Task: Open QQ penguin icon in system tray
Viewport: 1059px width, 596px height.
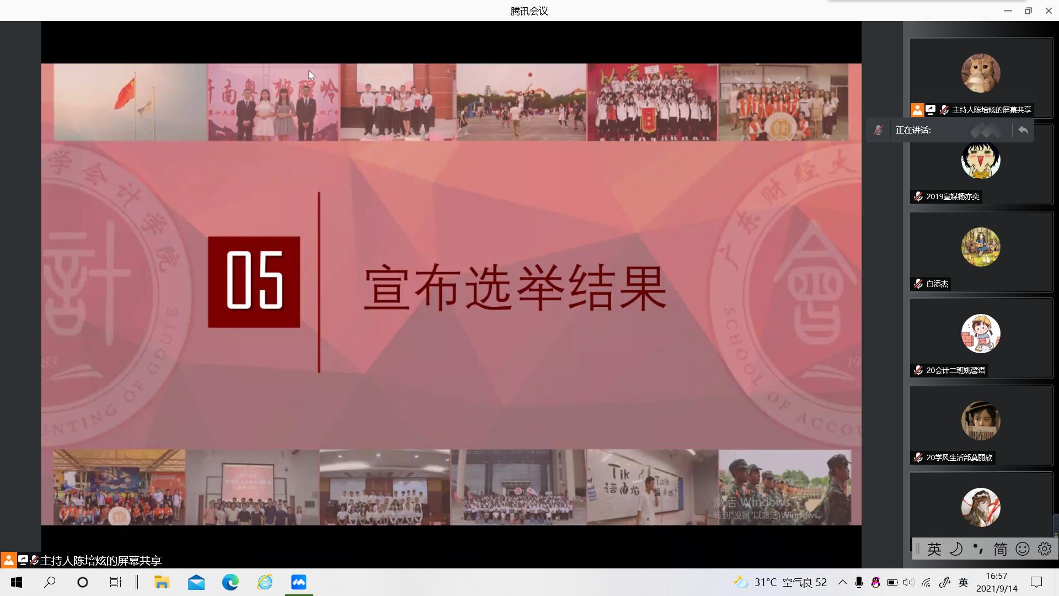Action: point(875,582)
